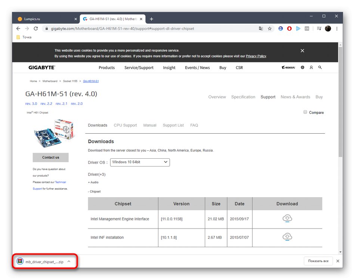
Task: Switch to News & Awards tab
Action: point(296,97)
